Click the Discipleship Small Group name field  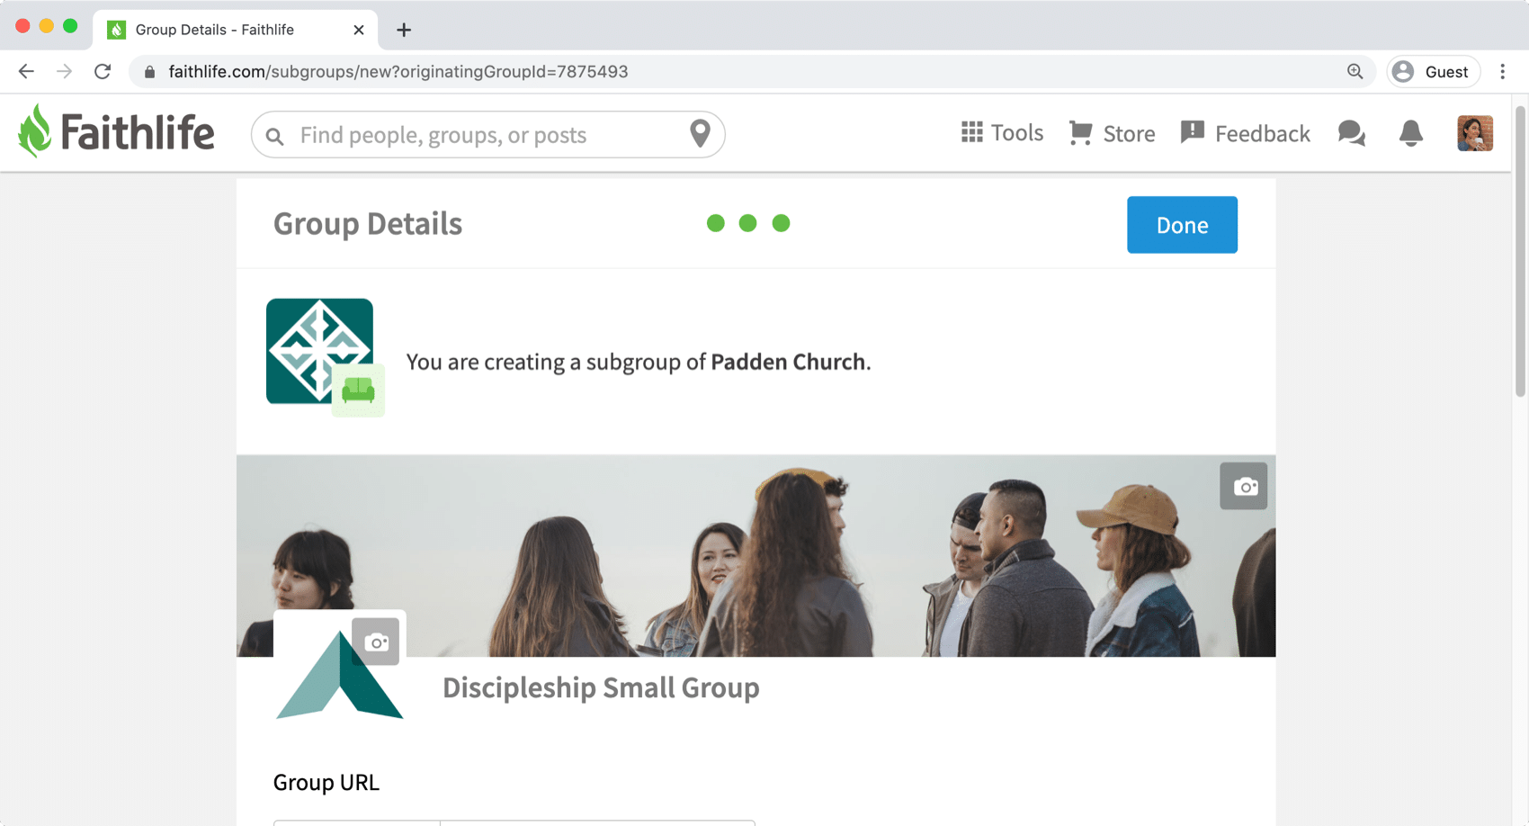[601, 687]
